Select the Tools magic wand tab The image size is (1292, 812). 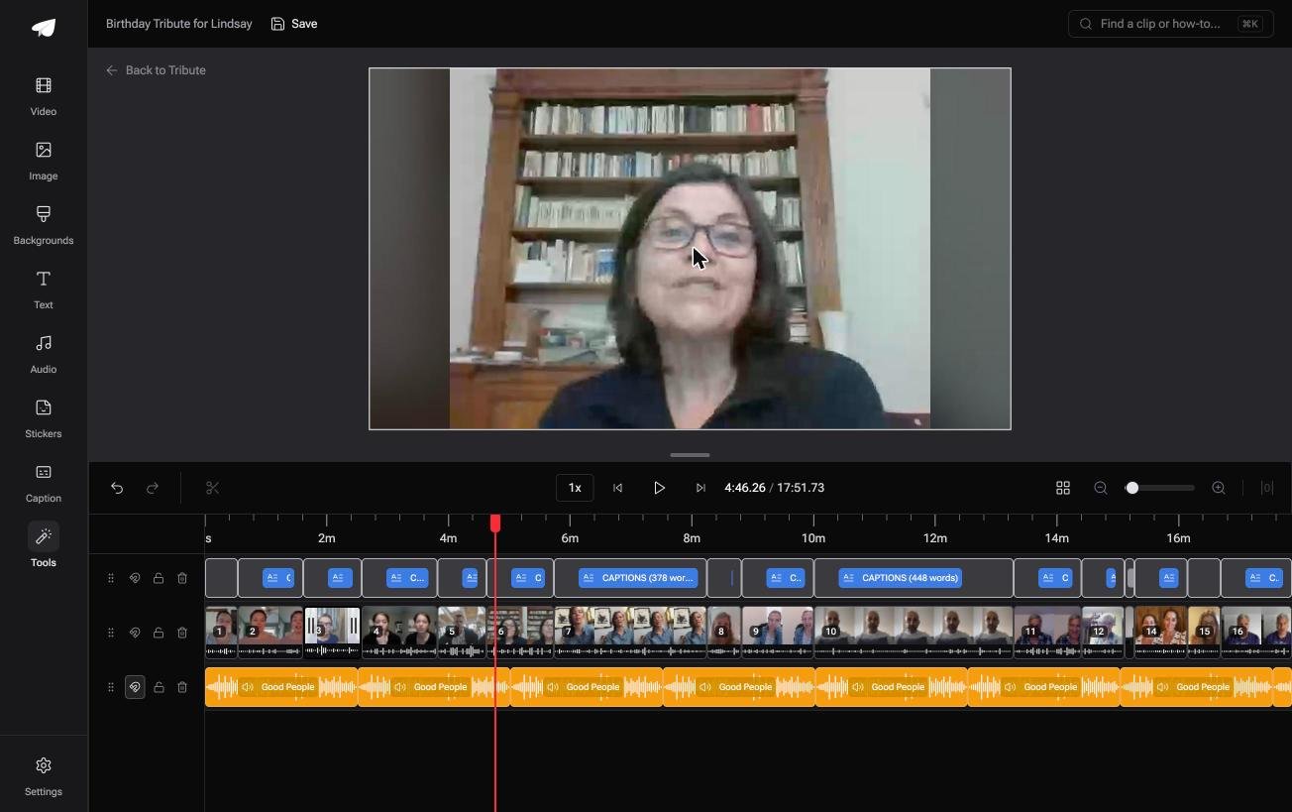(44, 546)
